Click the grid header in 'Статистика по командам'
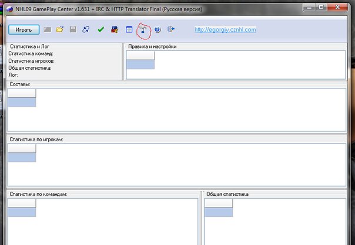The height and width of the screenshot is (245, 355). click(x=22, y=203)
